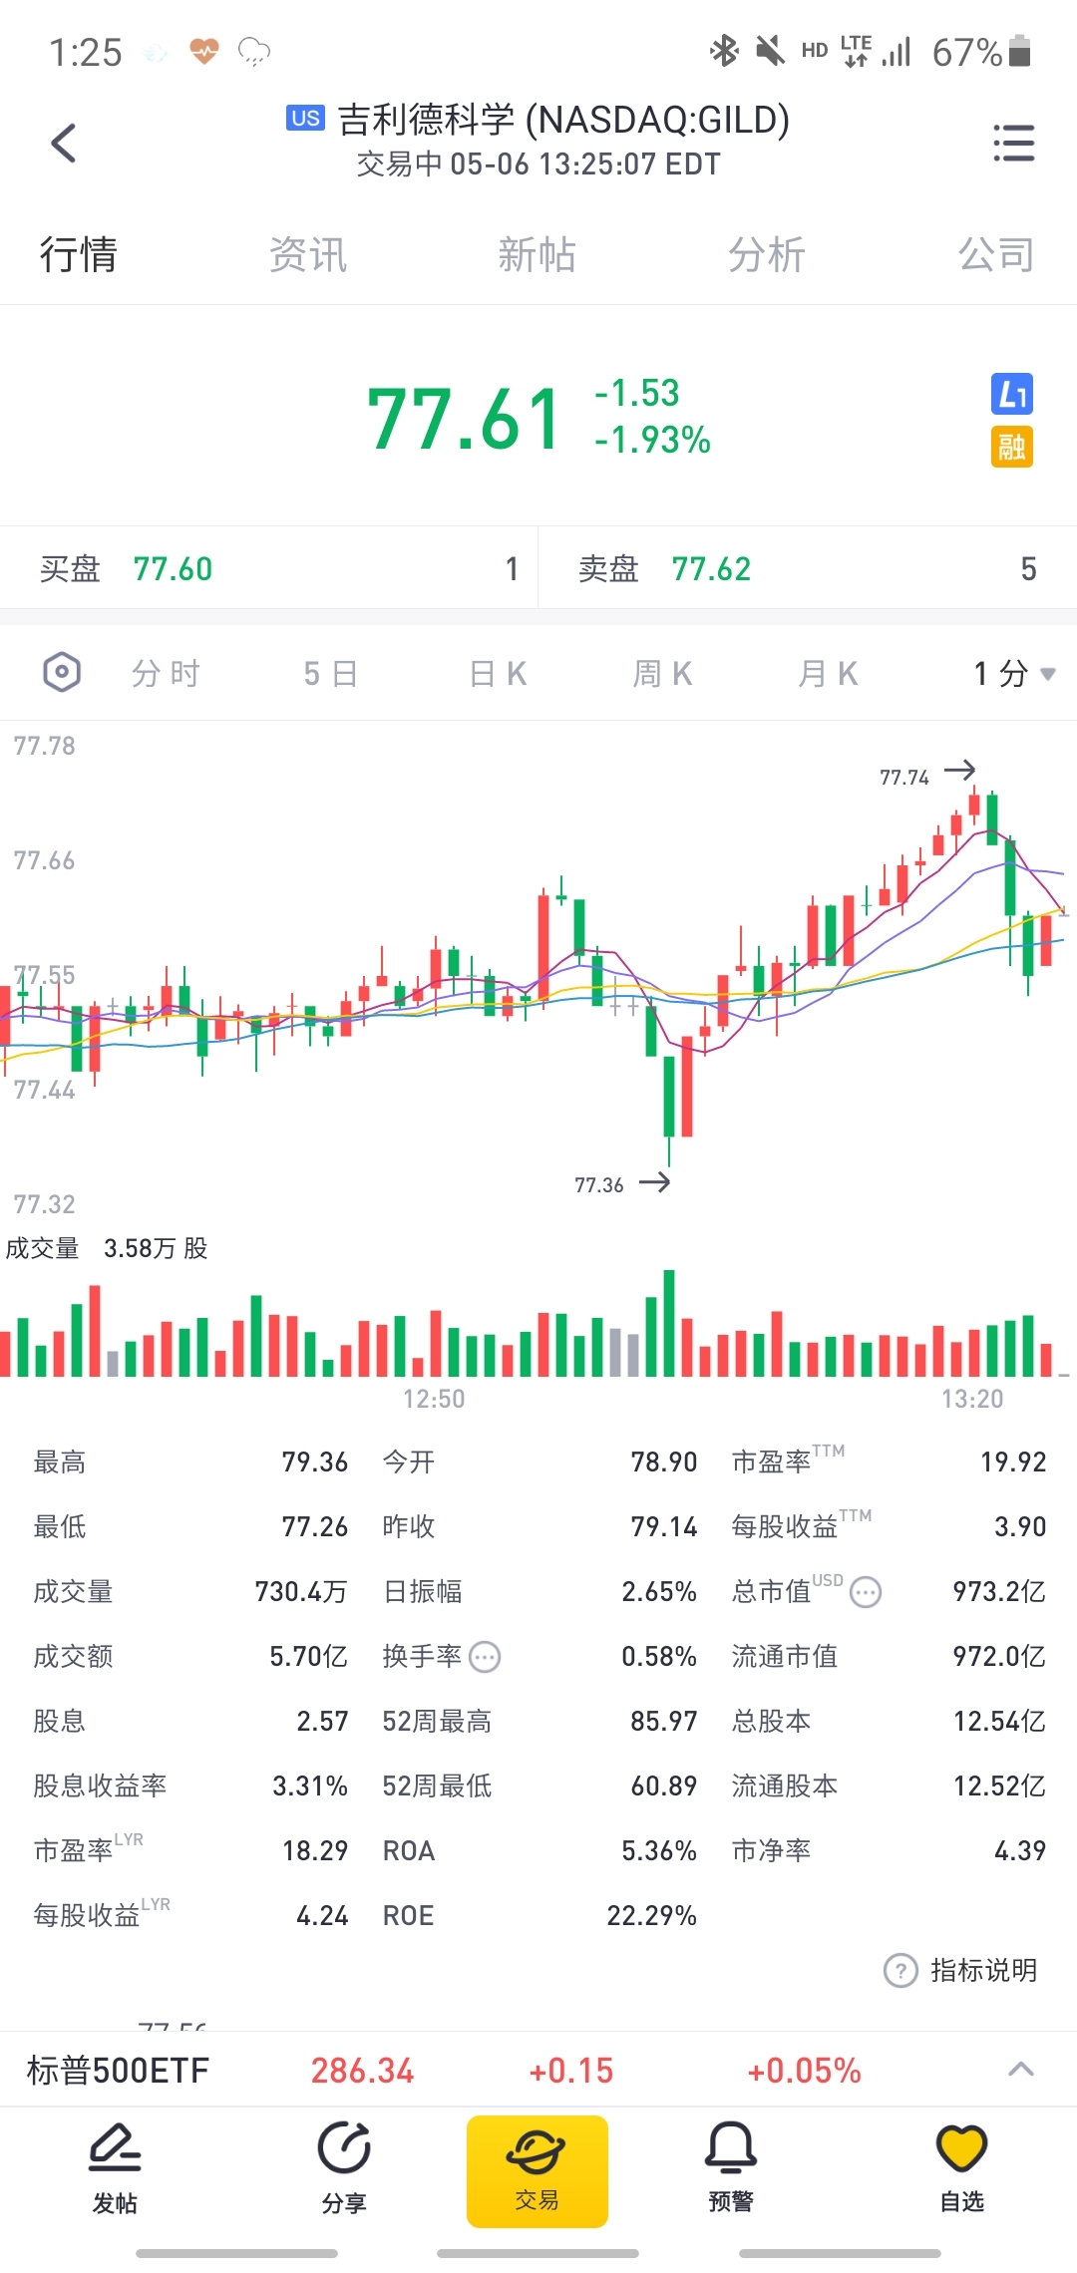
Task: Tap the 卖盘 ask price 77.62
Action: tap(711, 569)
